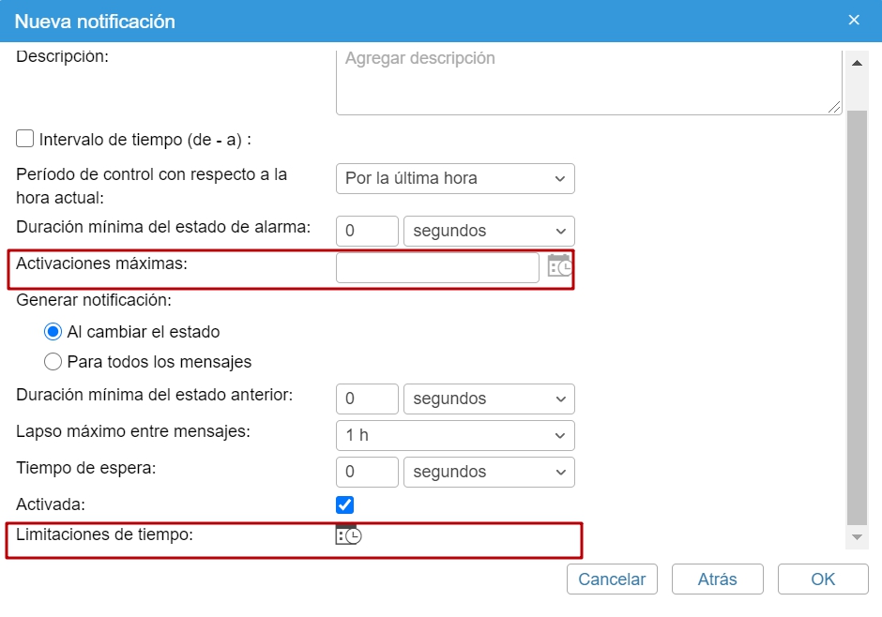Choose Para todos los mensajes radio button
The image size is (882, 617).
coord(53,362)
